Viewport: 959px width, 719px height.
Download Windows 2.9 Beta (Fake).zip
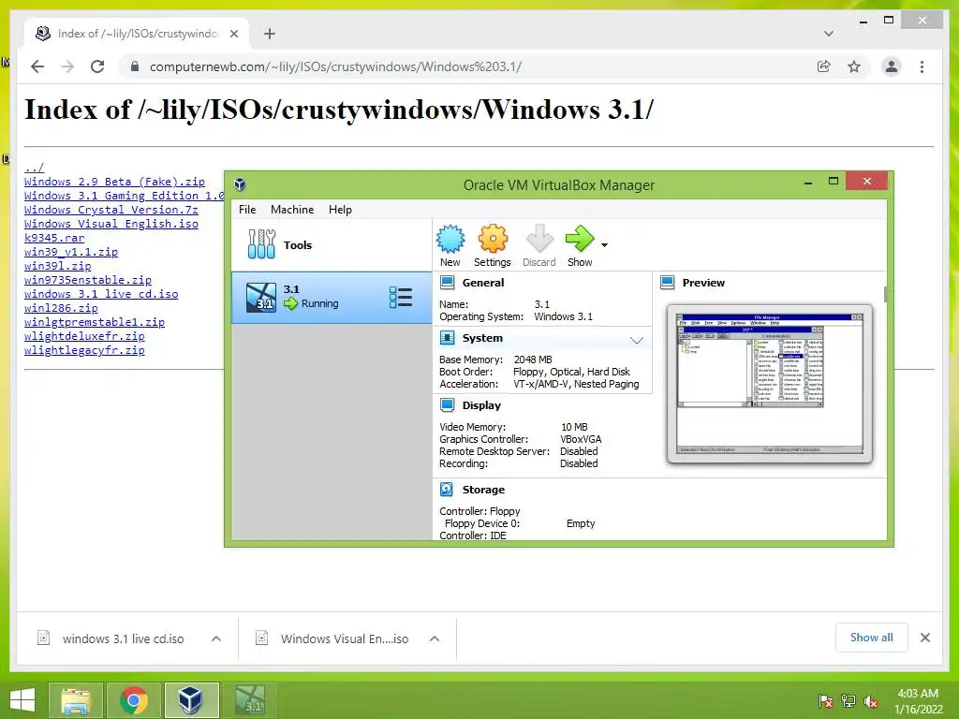click(x=114, y=182)
